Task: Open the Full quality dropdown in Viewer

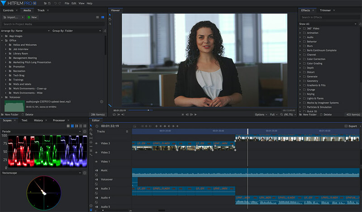Action: click(x=274, y=115)
